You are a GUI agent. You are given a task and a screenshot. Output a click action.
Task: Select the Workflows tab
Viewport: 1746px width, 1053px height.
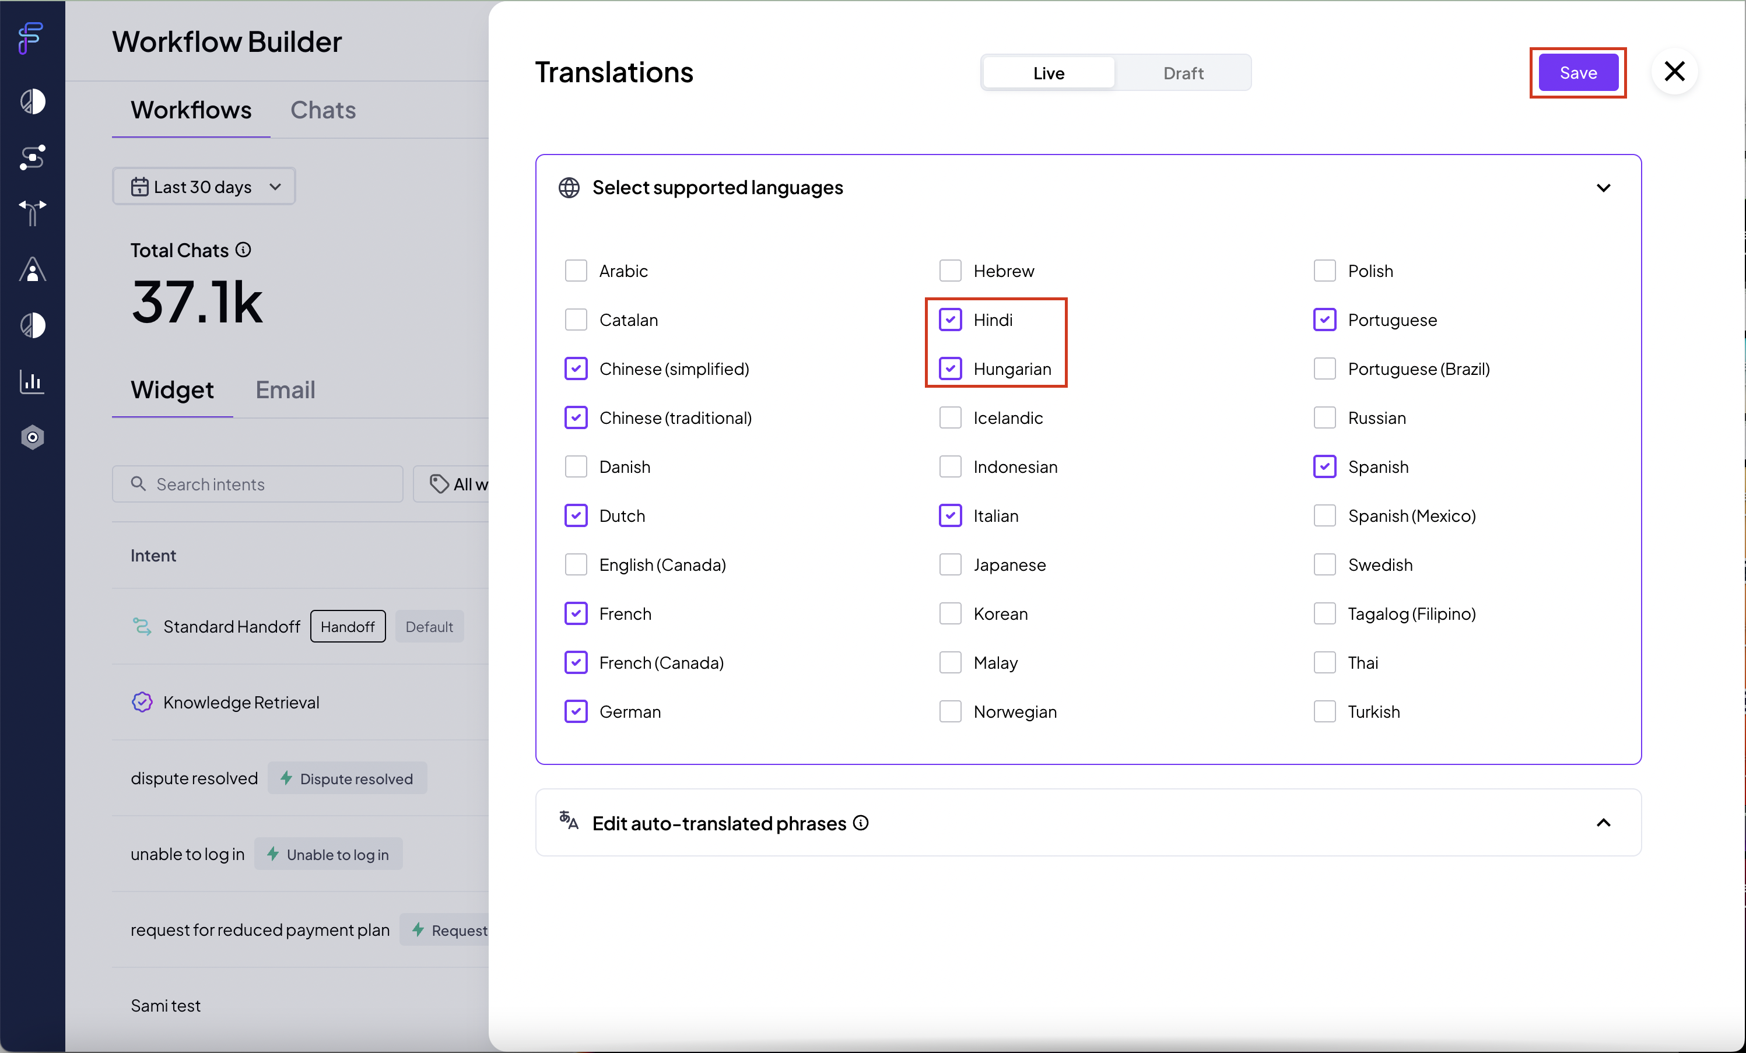[191, 110]
